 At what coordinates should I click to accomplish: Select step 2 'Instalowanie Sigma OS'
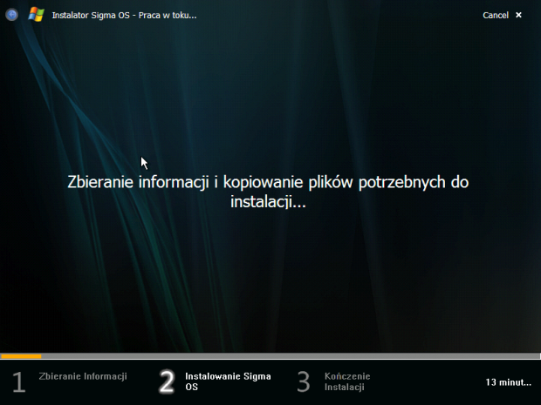tap(215, 381)
